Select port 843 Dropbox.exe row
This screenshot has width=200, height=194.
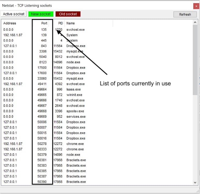pyautogui.click(x=44, y=46)
